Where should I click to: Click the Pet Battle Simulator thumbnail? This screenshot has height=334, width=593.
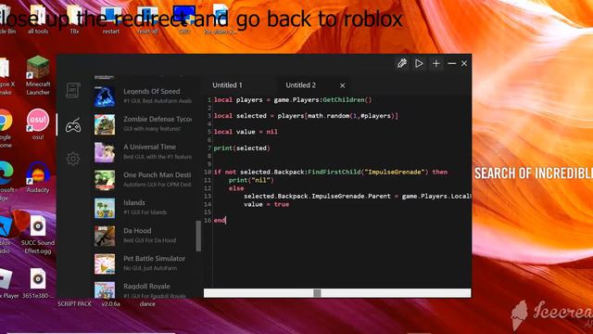coord(105,263)
